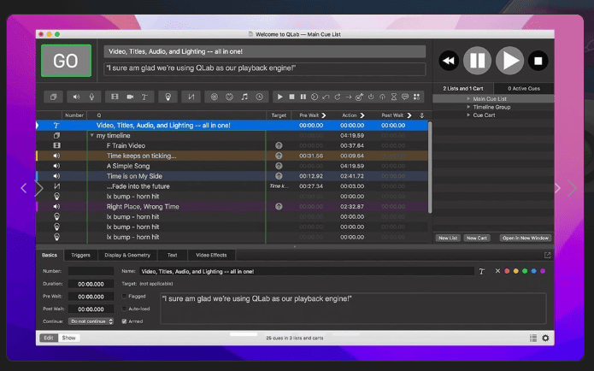Collapse the my timeline group
Viewport: 594px width, 371px height.
click(91, 135)
